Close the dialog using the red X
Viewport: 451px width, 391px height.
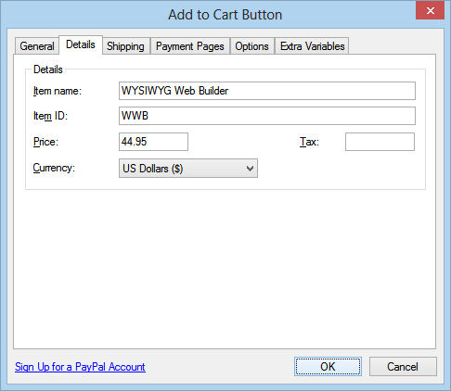coord(430,10)
